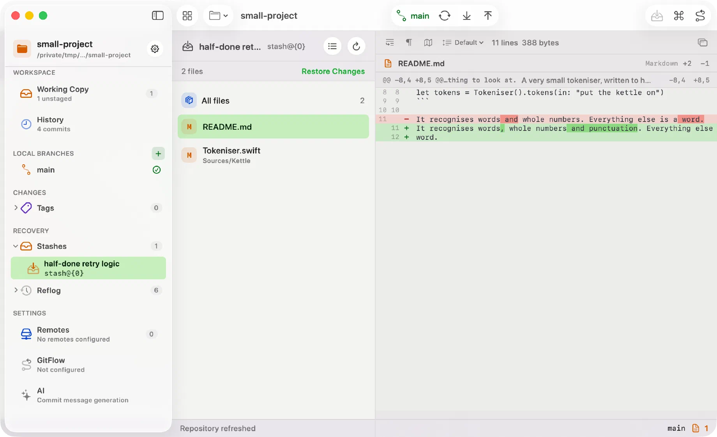Expand the Tags section chevron
The width and height of the screenshot is (717, 437).
coord(16,208)
